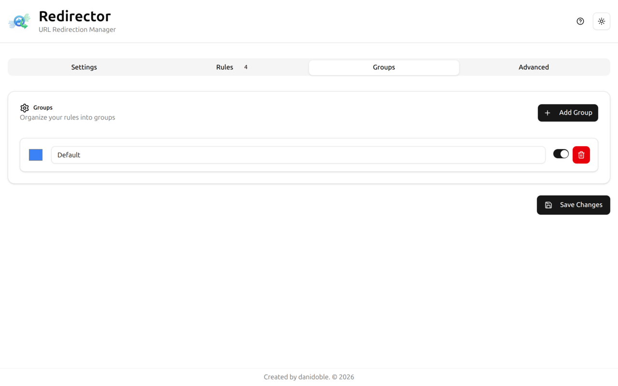Viewport: 618px width, 386px height.
Task: Click the rules count badge showing 4
Action: (x=246, y=67)
